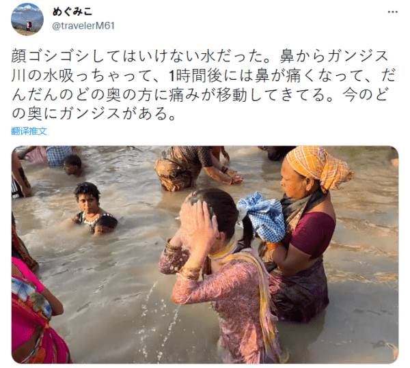Click the blue checkered cloth in the photo
This screenshot has width=410, height=368.
(x=263, y=217)
